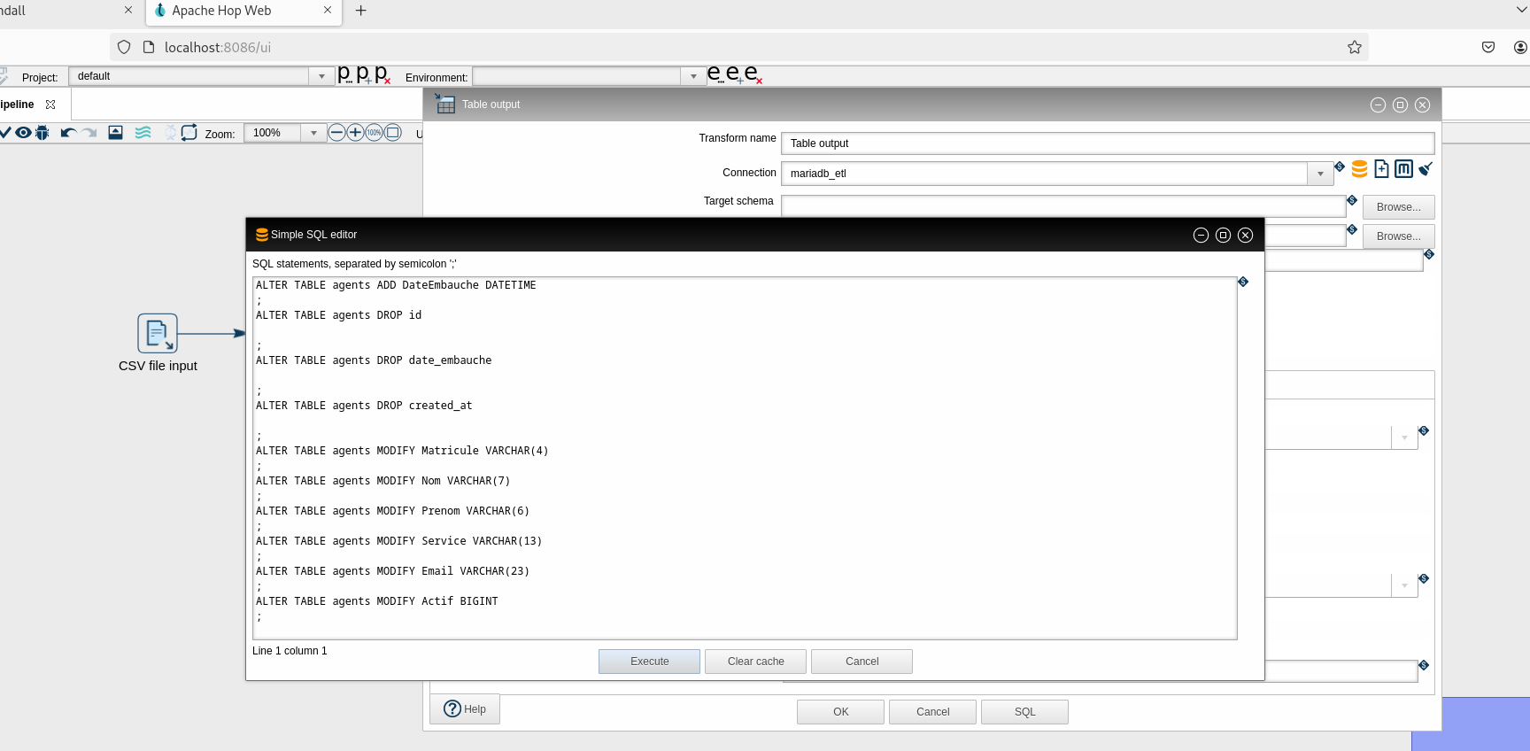Click the debug bug icon in pipeline toolbar
This screenshot has height=751, width=1530.
coord(42,133)
